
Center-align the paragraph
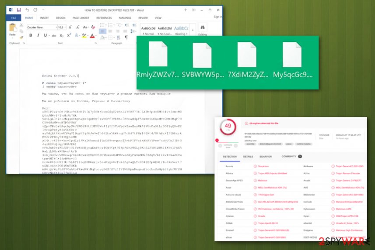(110, 31)
